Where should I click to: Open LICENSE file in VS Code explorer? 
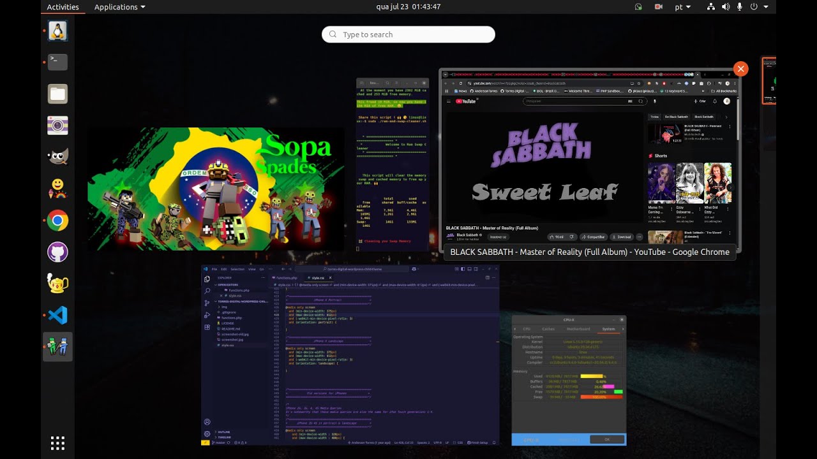pos(228,323)
